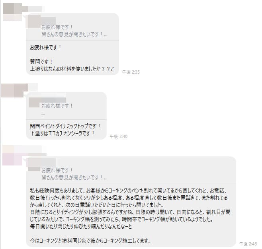The width and height of the screenshot is (262, 249).
Task: Select line 下塗りはエコカチオンシーラです
Action: [x=63, y=133]
